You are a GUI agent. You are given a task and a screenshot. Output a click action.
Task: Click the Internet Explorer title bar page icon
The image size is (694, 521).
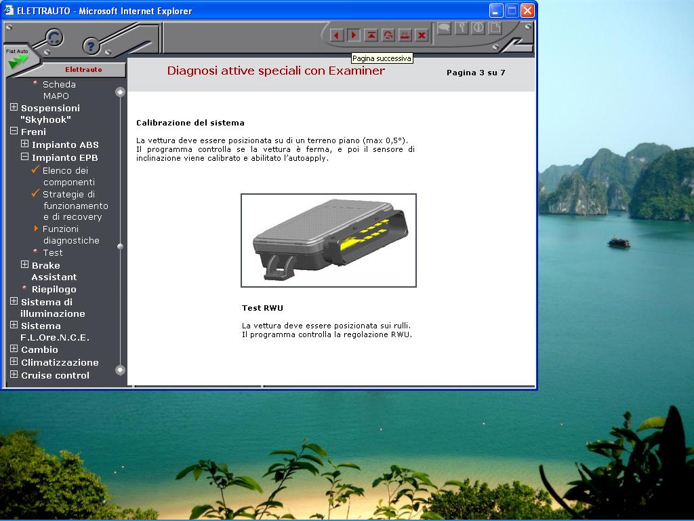pyautogui.click(x=9, y=10)
